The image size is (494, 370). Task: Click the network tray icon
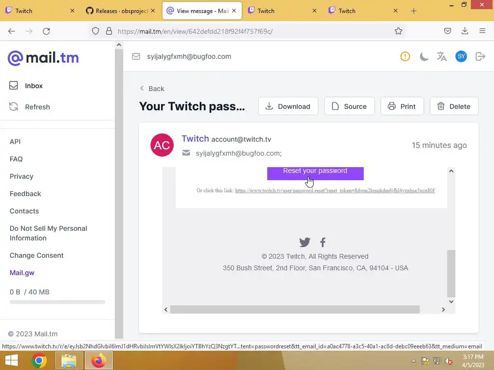coord(437,361)
